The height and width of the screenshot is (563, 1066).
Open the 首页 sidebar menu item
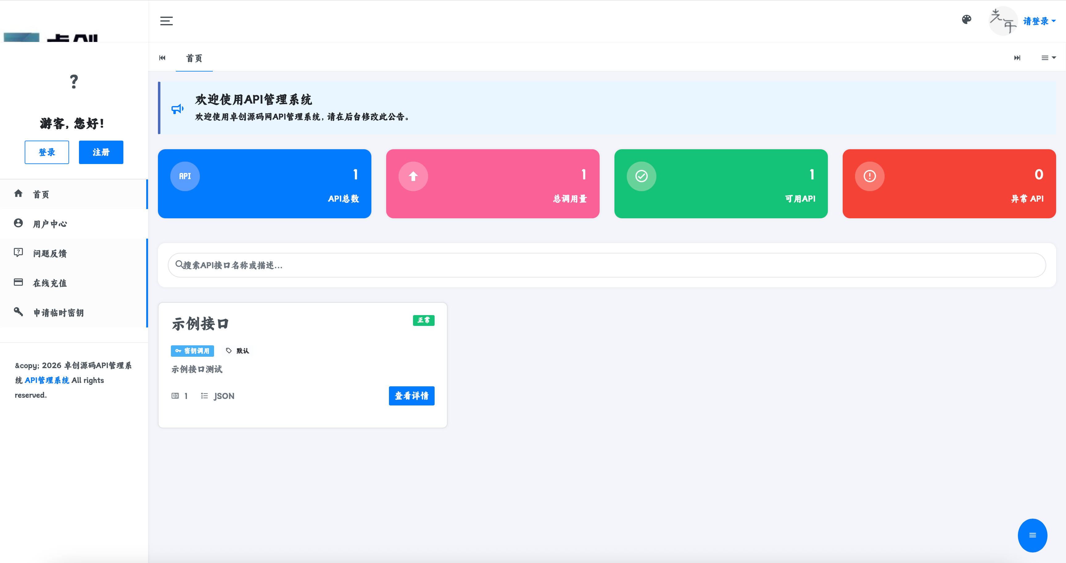point(74,194)
